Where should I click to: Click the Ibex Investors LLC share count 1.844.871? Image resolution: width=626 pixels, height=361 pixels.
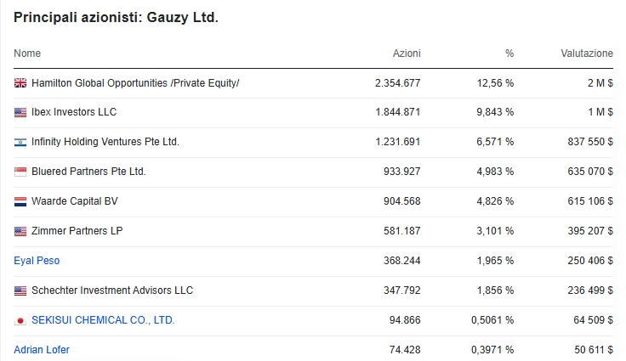398,112
